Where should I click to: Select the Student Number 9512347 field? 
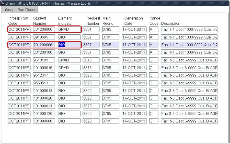pyautogui.click(x=44, y=75)
